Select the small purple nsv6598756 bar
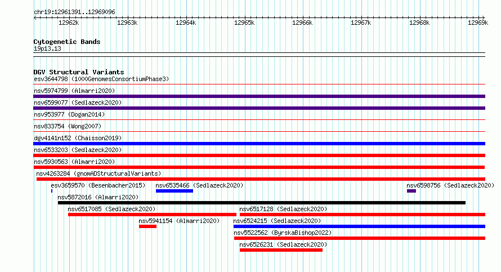 click(x=411, y=191)
